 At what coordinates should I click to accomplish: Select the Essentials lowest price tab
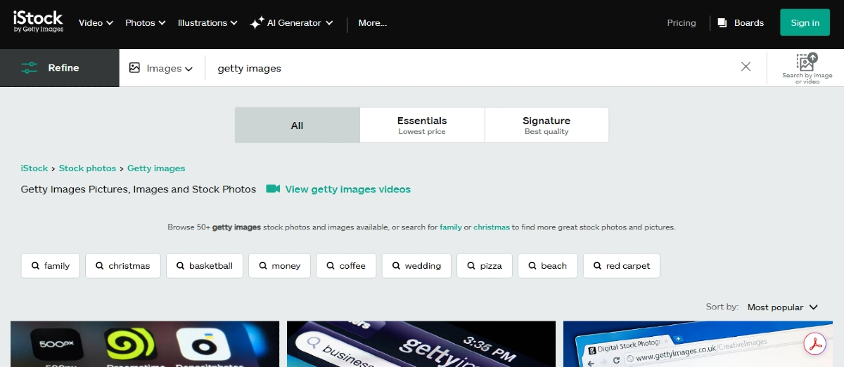422,125
